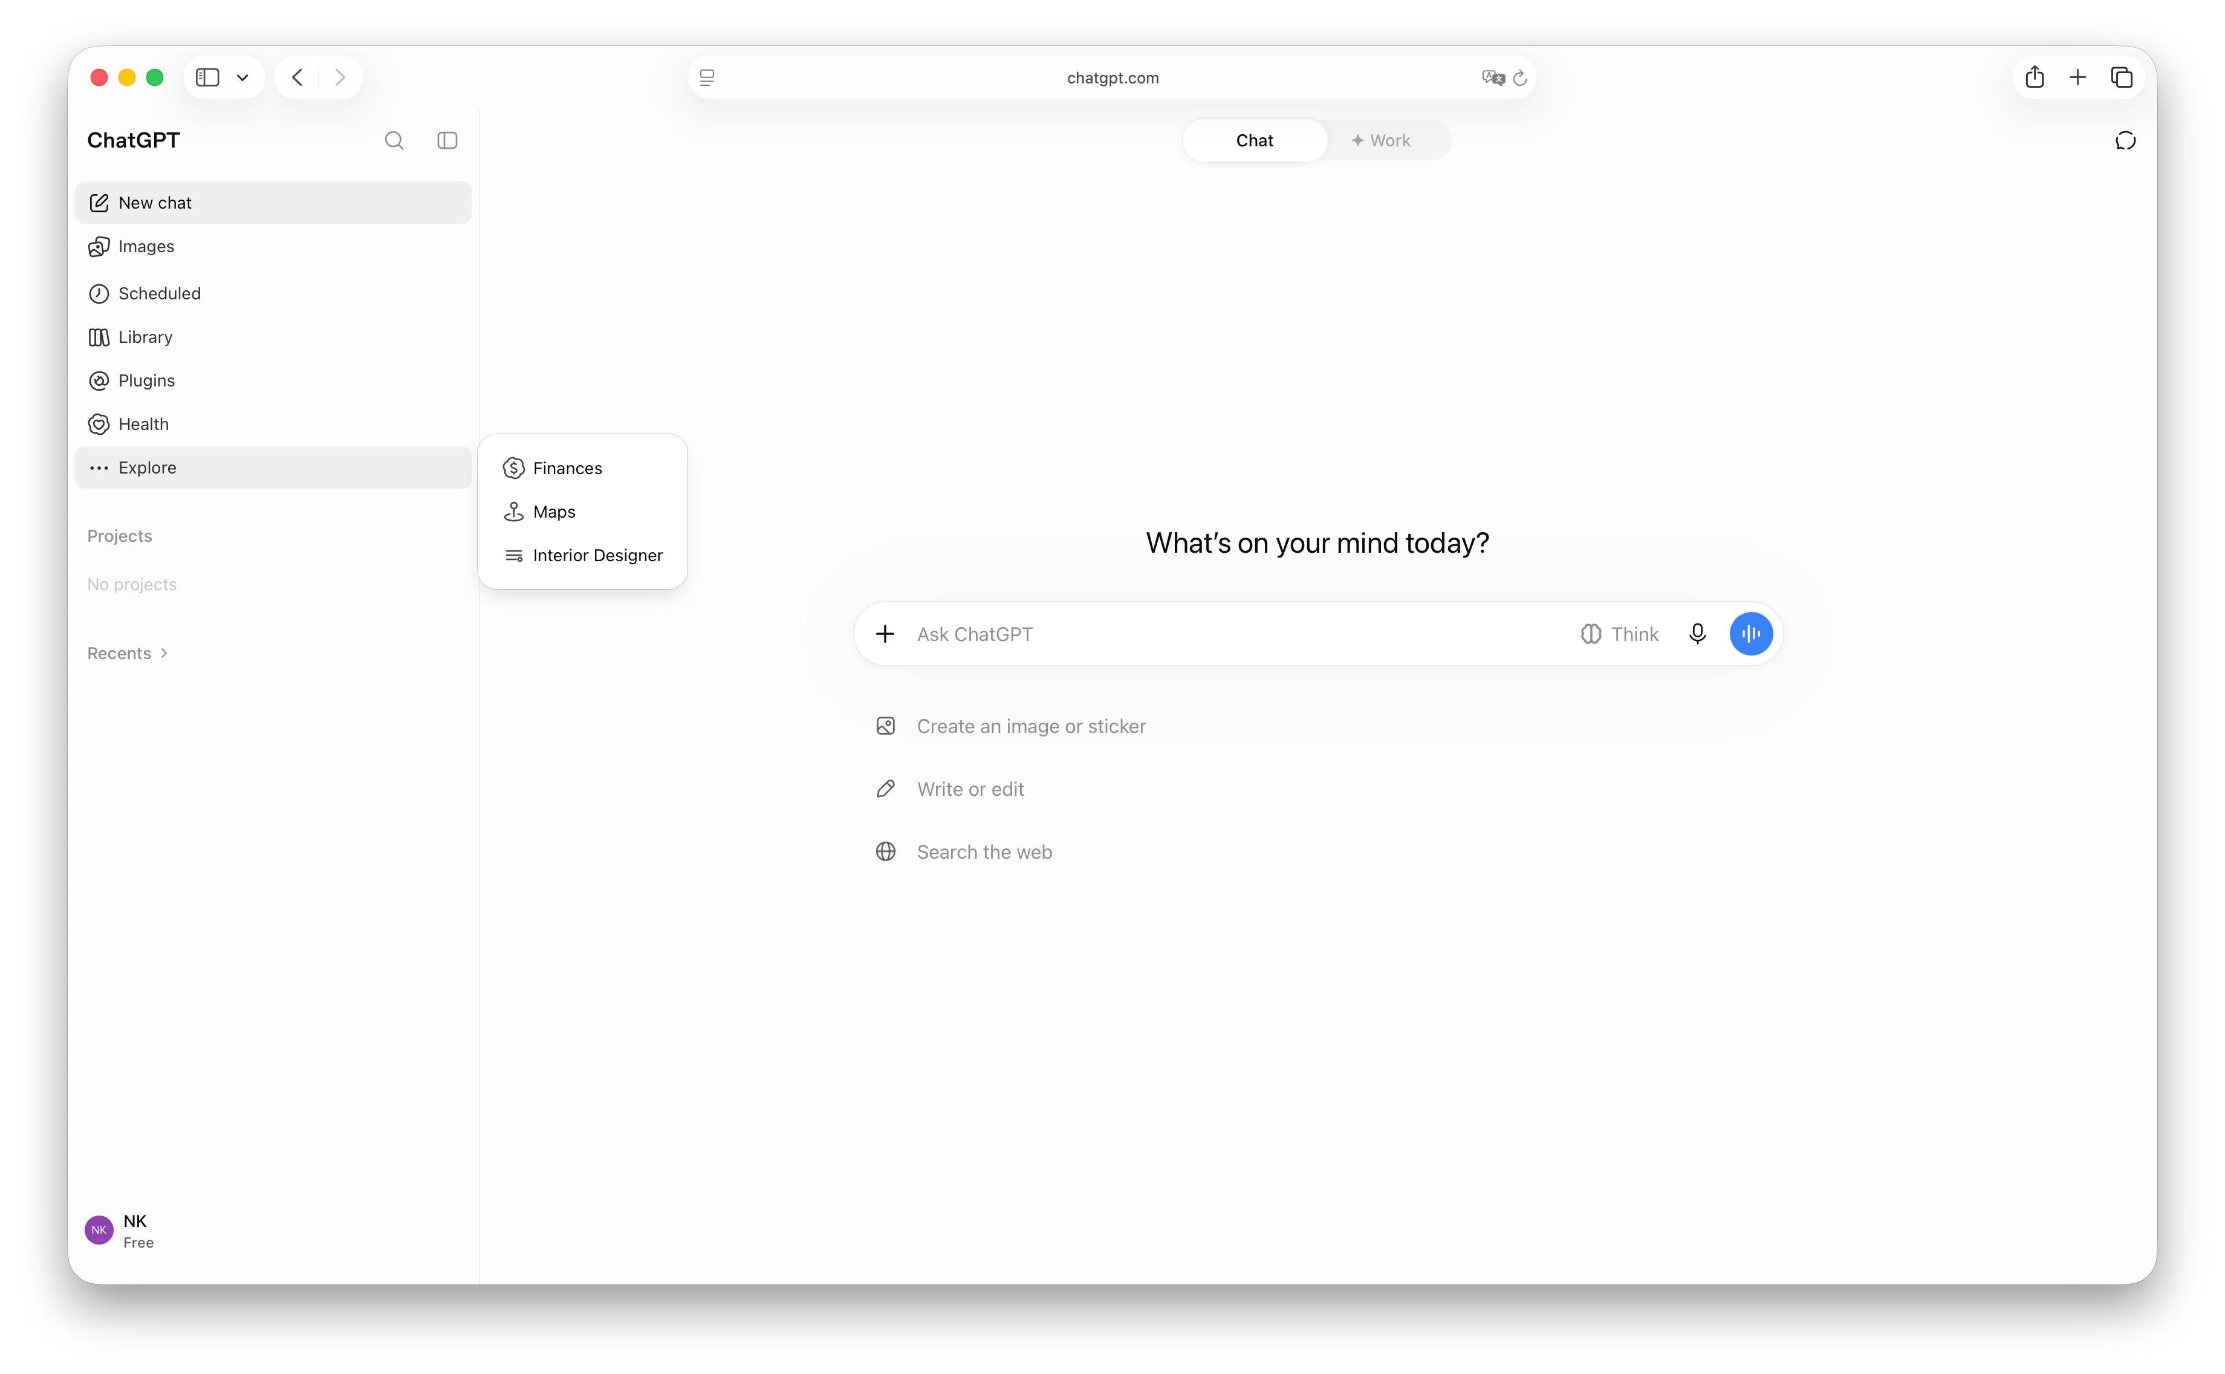Open page settings icon in address bar
This screenshot has width=2225, height=1374.
tap(707, 77)
